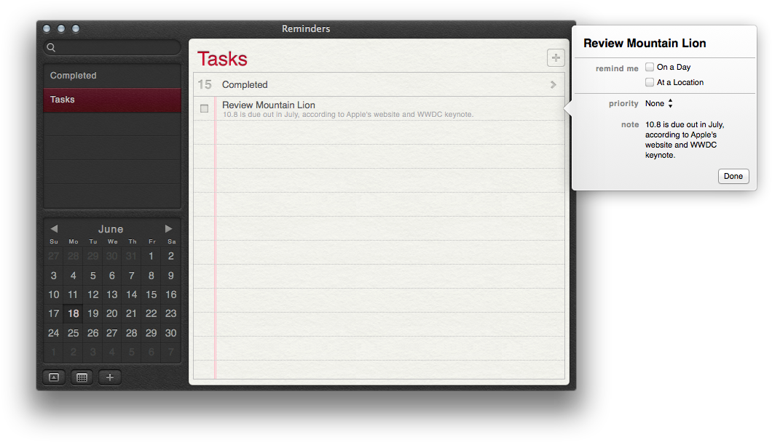Go to previous month in the calendar
The image size is (772, 442).
[x=54, y=229]
